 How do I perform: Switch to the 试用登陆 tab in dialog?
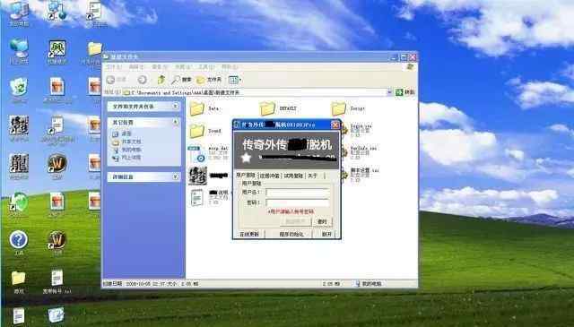click(x=293, y=176)
